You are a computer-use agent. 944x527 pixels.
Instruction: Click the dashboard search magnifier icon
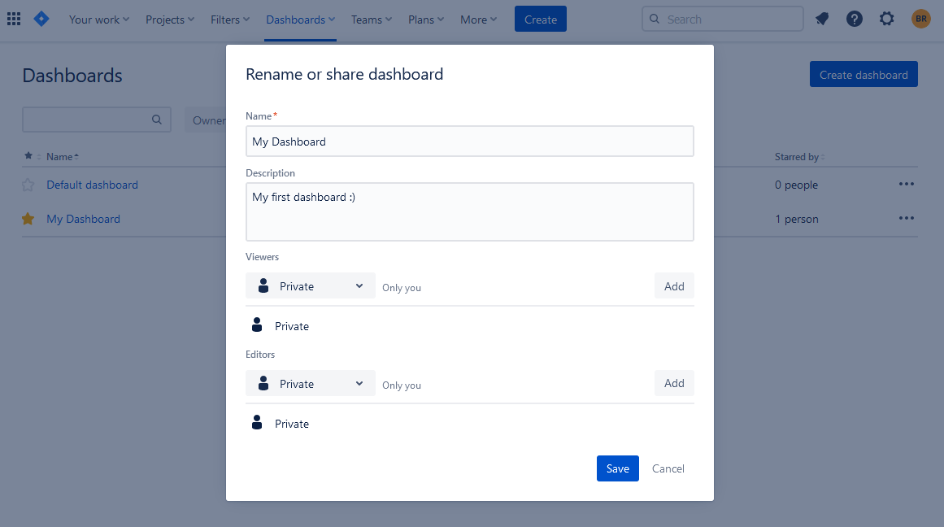[x=157, y=120]
